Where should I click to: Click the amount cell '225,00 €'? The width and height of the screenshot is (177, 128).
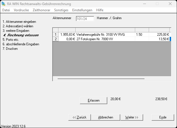pos(159,35)
